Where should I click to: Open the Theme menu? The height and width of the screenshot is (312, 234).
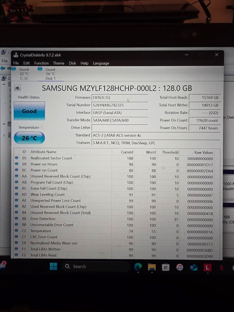(59, 63)
